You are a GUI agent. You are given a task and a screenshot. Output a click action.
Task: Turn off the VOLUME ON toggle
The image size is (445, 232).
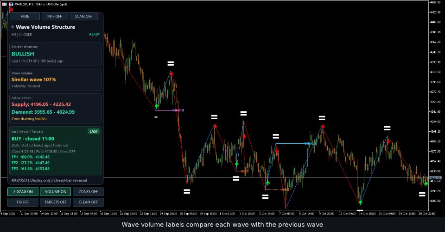click(x=56, y=191)
